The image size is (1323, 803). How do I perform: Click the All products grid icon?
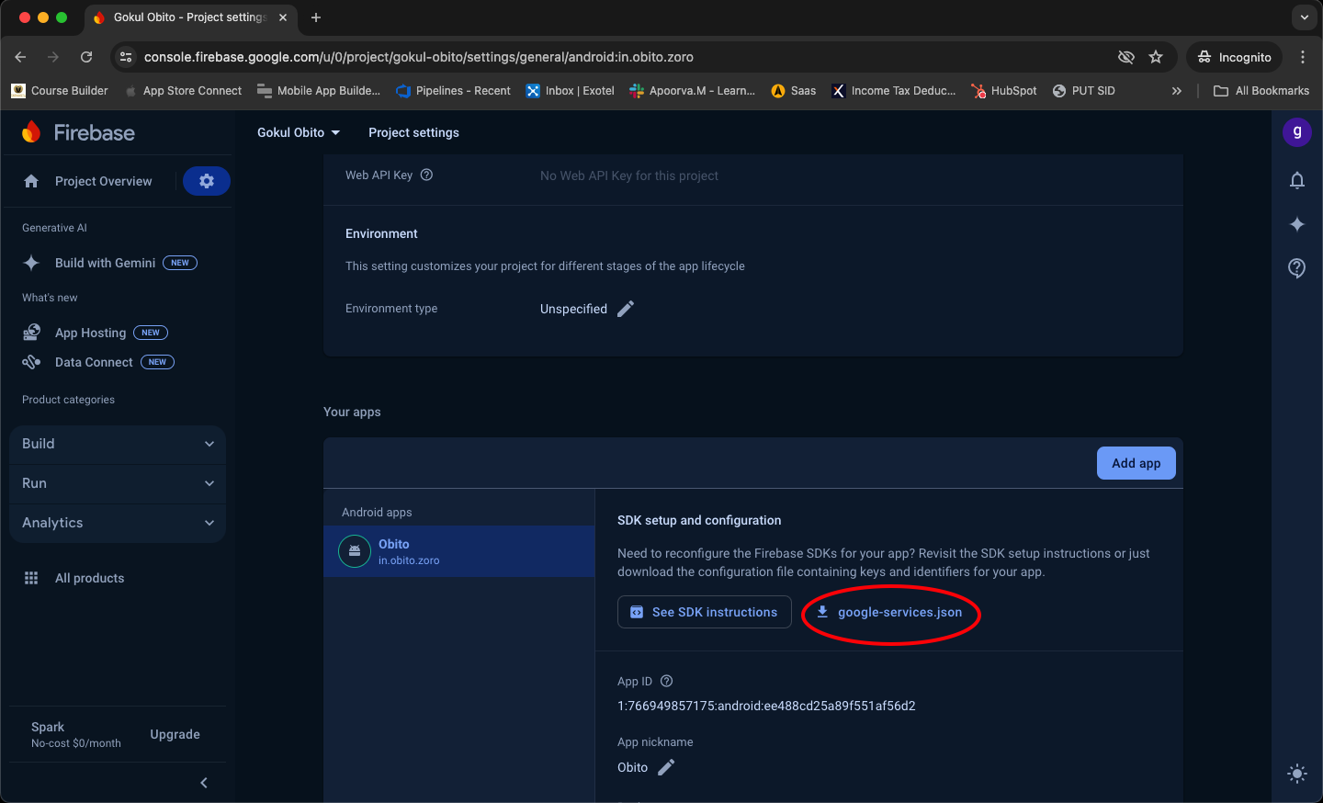click(31, 578)
